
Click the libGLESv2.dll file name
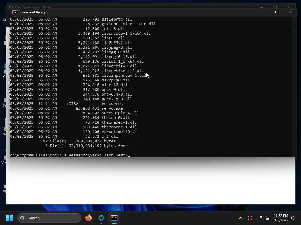click(x=117, y=43)
